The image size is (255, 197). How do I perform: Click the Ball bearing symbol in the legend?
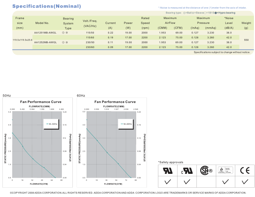click(x=184, y=13)
